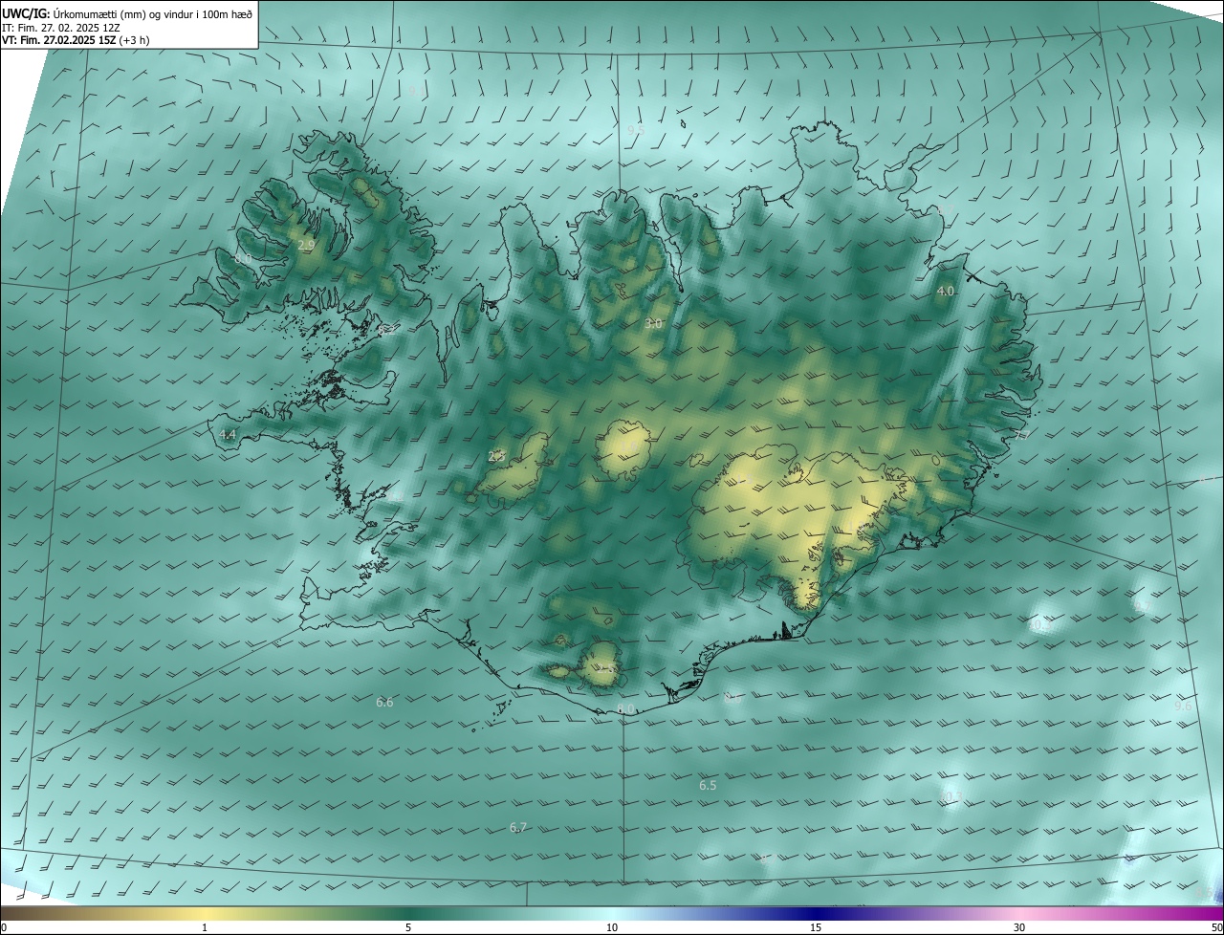Click the 6.6 value south-west of Iceland
This screenshot has width=1224, height=935.
[384, 702]
